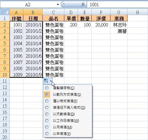The height and width of the screenshot is (140, 148).
Task: Click the quantity cell 100
Action: (x=85, y=24)
